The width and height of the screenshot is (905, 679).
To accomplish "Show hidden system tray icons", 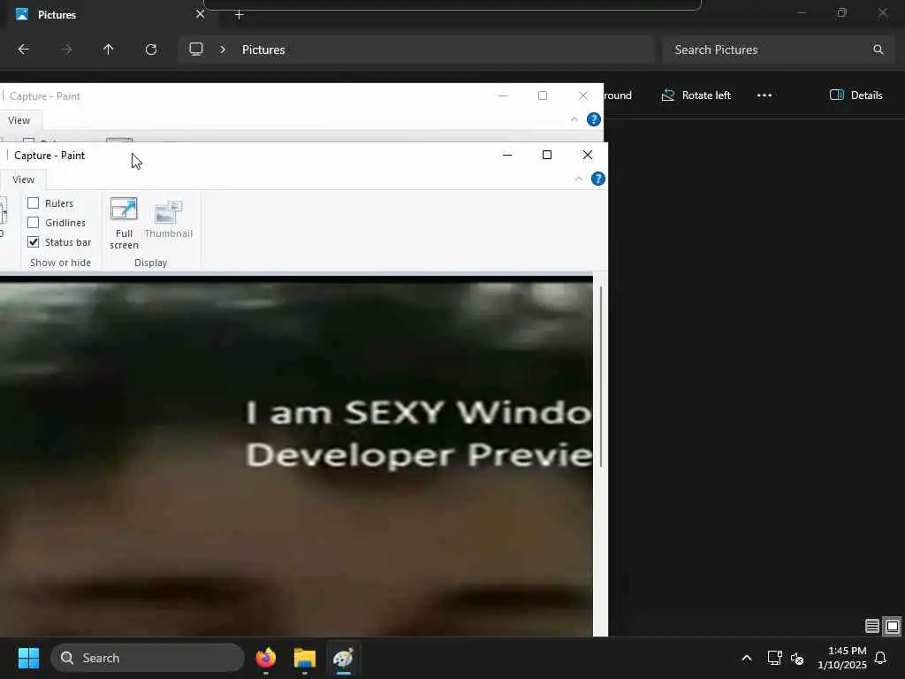I will pos(746,658).
